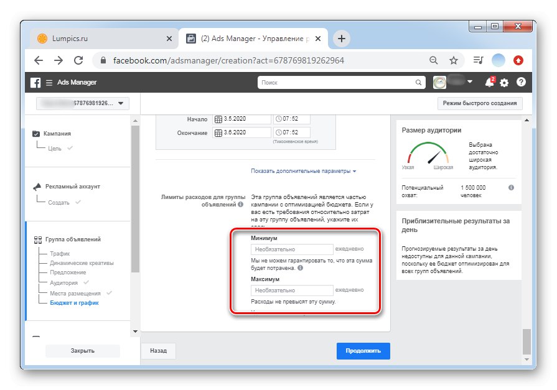Image resolution: width=557 pixels, height=390 pixels.
Task: Switch to the Ads Manager tab
Action: (253, 39)
